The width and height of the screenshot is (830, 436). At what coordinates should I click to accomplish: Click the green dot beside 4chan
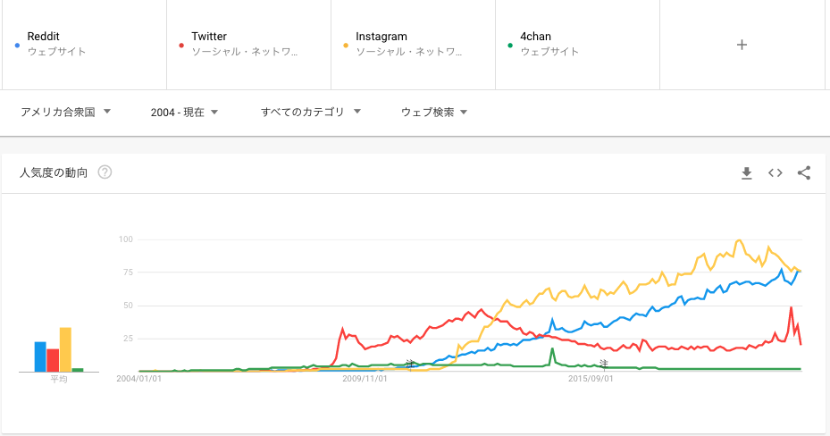pyautogui.click(x=510, y=46)
